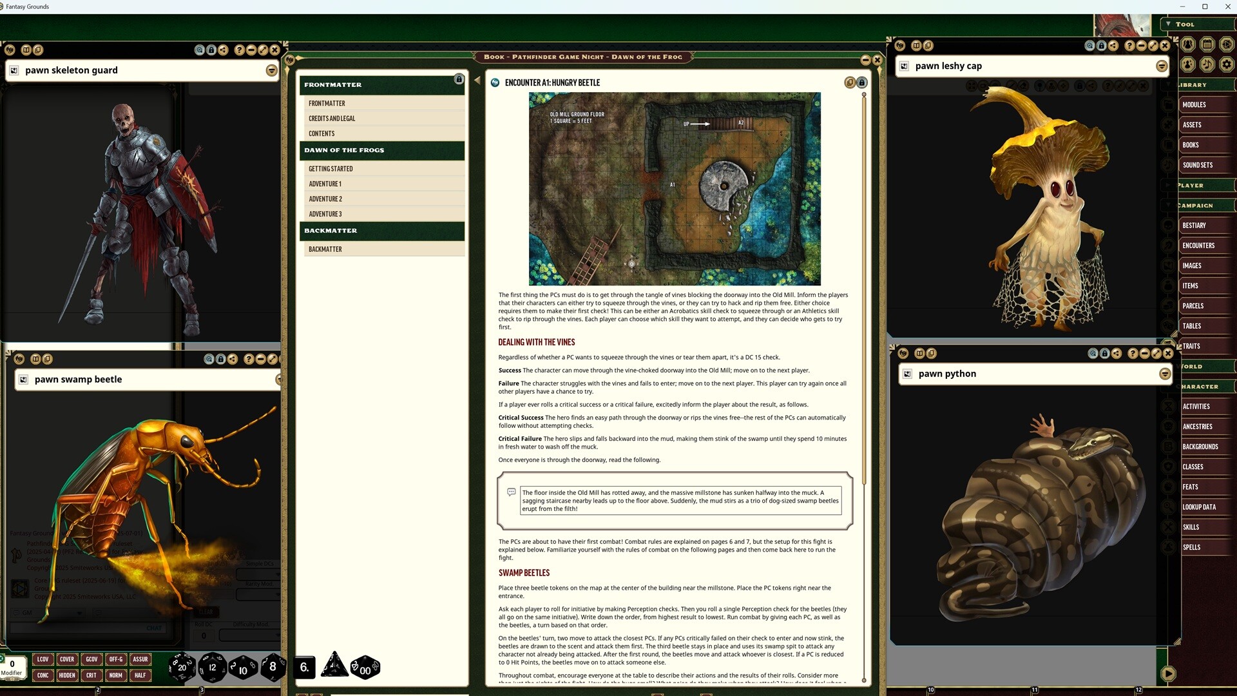Click the Modifier value input field
The image size is (1237, 696).
12,664
